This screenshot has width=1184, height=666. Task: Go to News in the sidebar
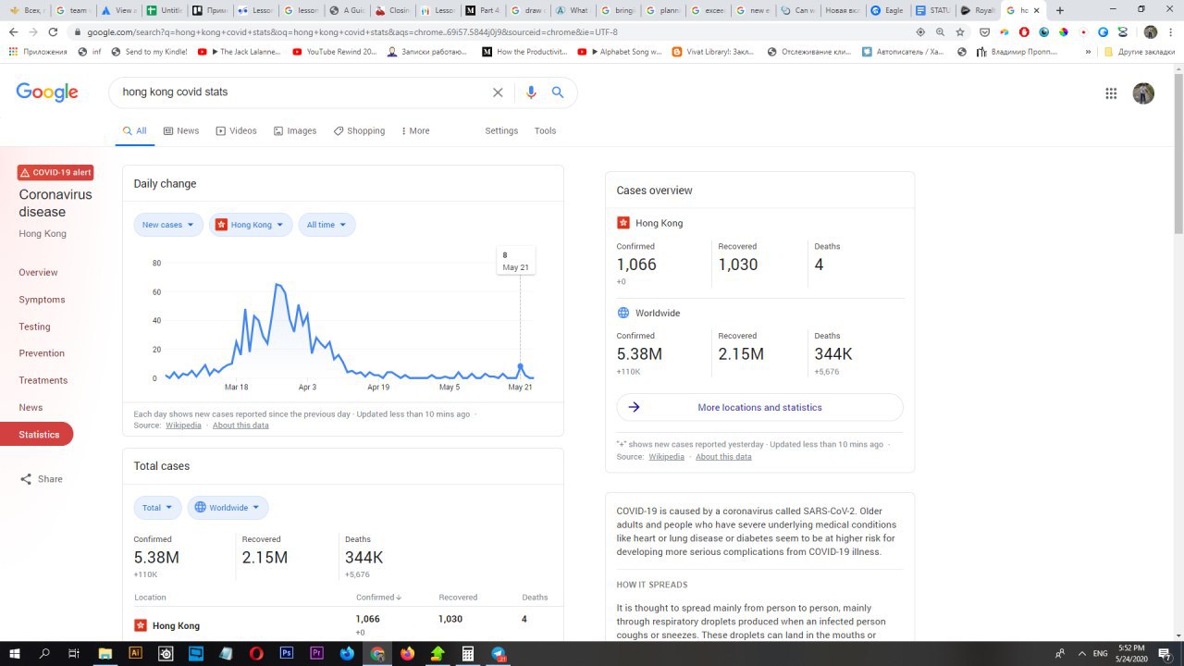point(31,407)
